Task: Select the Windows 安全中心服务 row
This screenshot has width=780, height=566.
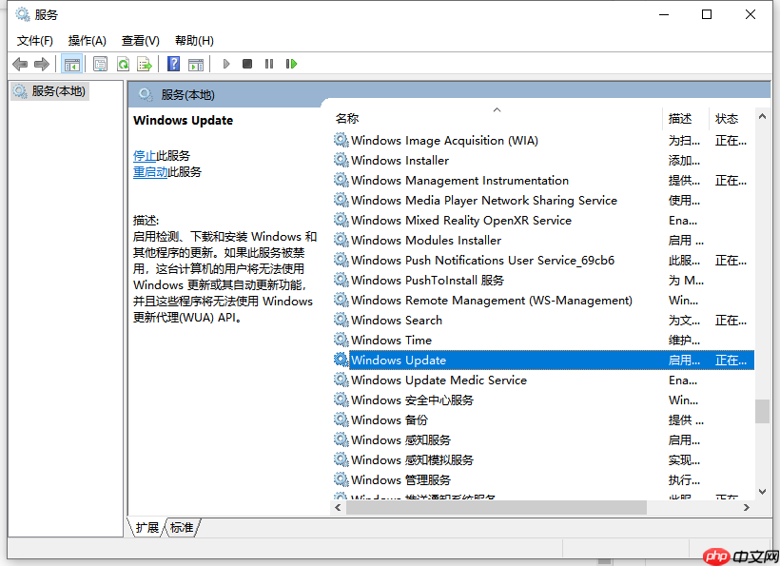Action: point(543,400)
